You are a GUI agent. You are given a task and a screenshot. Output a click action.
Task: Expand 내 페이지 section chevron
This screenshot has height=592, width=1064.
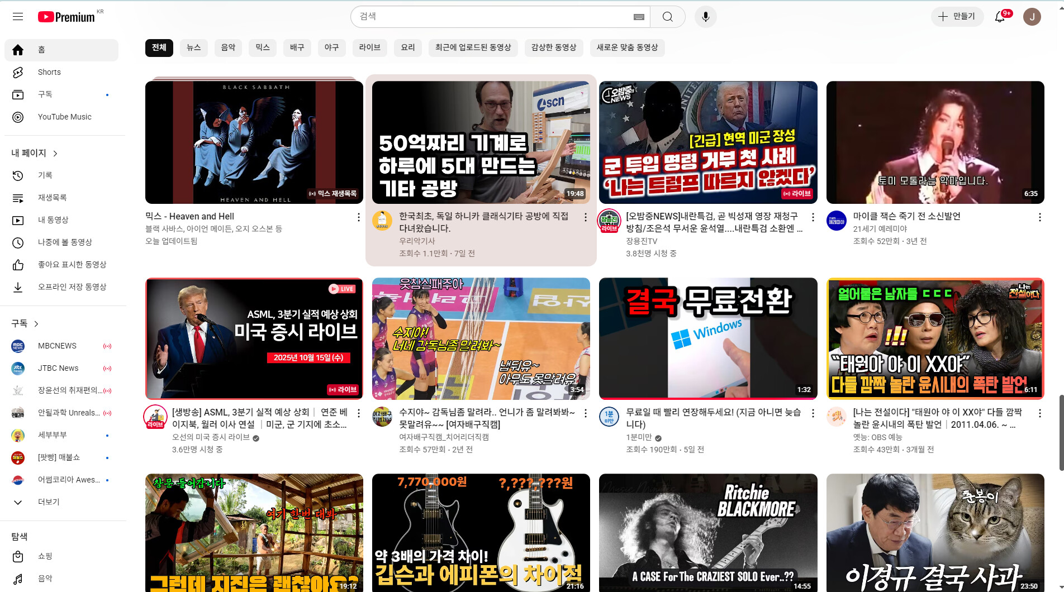click(x=55, y=153)
